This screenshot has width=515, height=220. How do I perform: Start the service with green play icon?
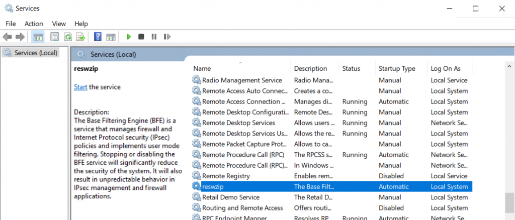129,37
